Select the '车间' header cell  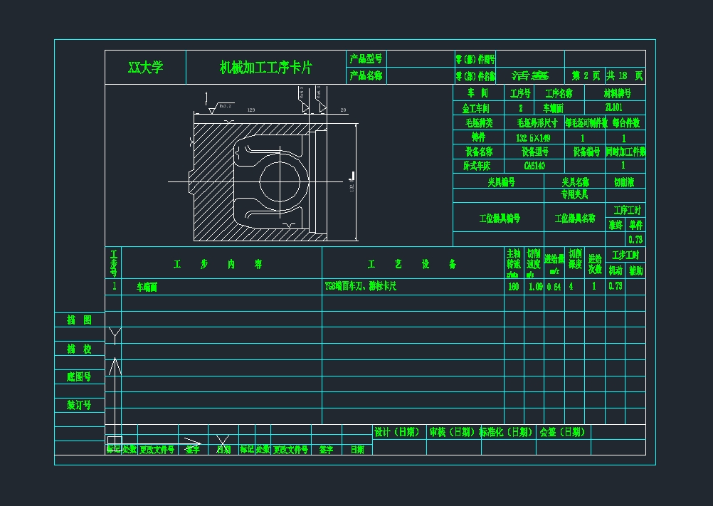(x=478, y=93)
